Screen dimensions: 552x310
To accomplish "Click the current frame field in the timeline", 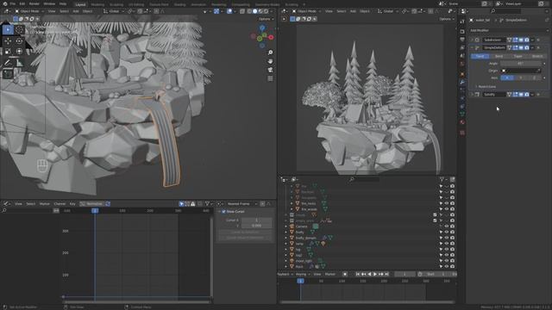I will [x=405, y=274].
